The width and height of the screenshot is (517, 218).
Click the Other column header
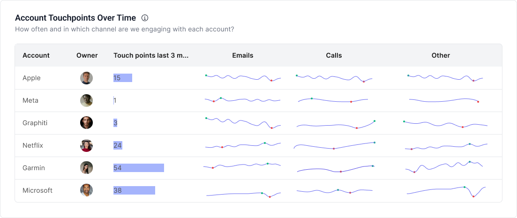coord(441,55)
